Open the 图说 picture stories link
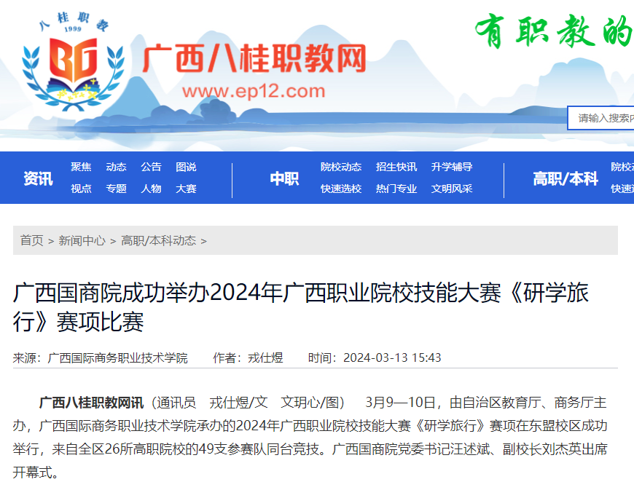Image resolution: width=634 pixels, height=490 pixels. [x=186, y=167]
